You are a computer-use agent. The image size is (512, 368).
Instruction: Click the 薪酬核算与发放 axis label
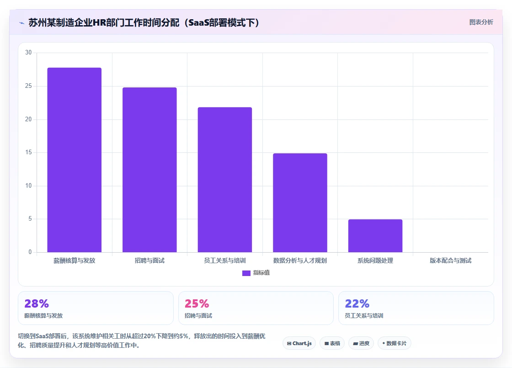(x=75, y=260)
